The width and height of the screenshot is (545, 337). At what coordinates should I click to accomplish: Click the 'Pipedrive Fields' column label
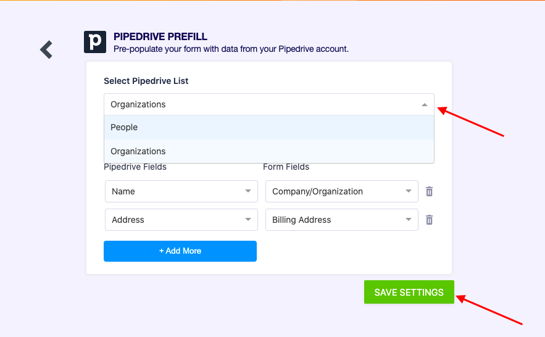[x=135, y=167]
